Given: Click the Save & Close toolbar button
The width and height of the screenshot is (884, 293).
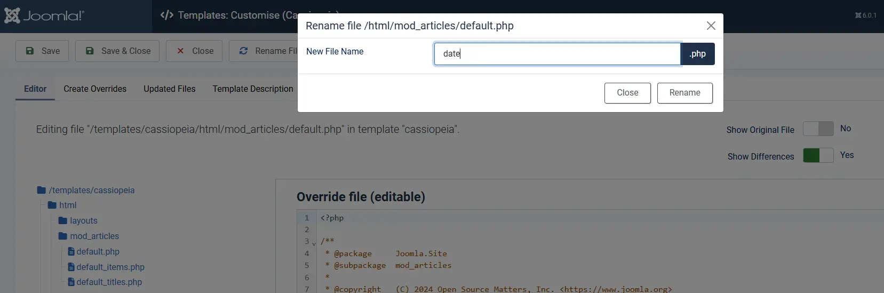Looking at the screenshot, I should (117, 51).
